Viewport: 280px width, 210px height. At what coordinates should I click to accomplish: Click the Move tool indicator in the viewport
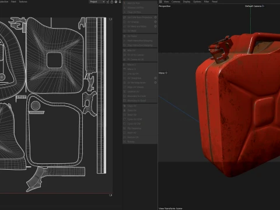pos(163,73)
